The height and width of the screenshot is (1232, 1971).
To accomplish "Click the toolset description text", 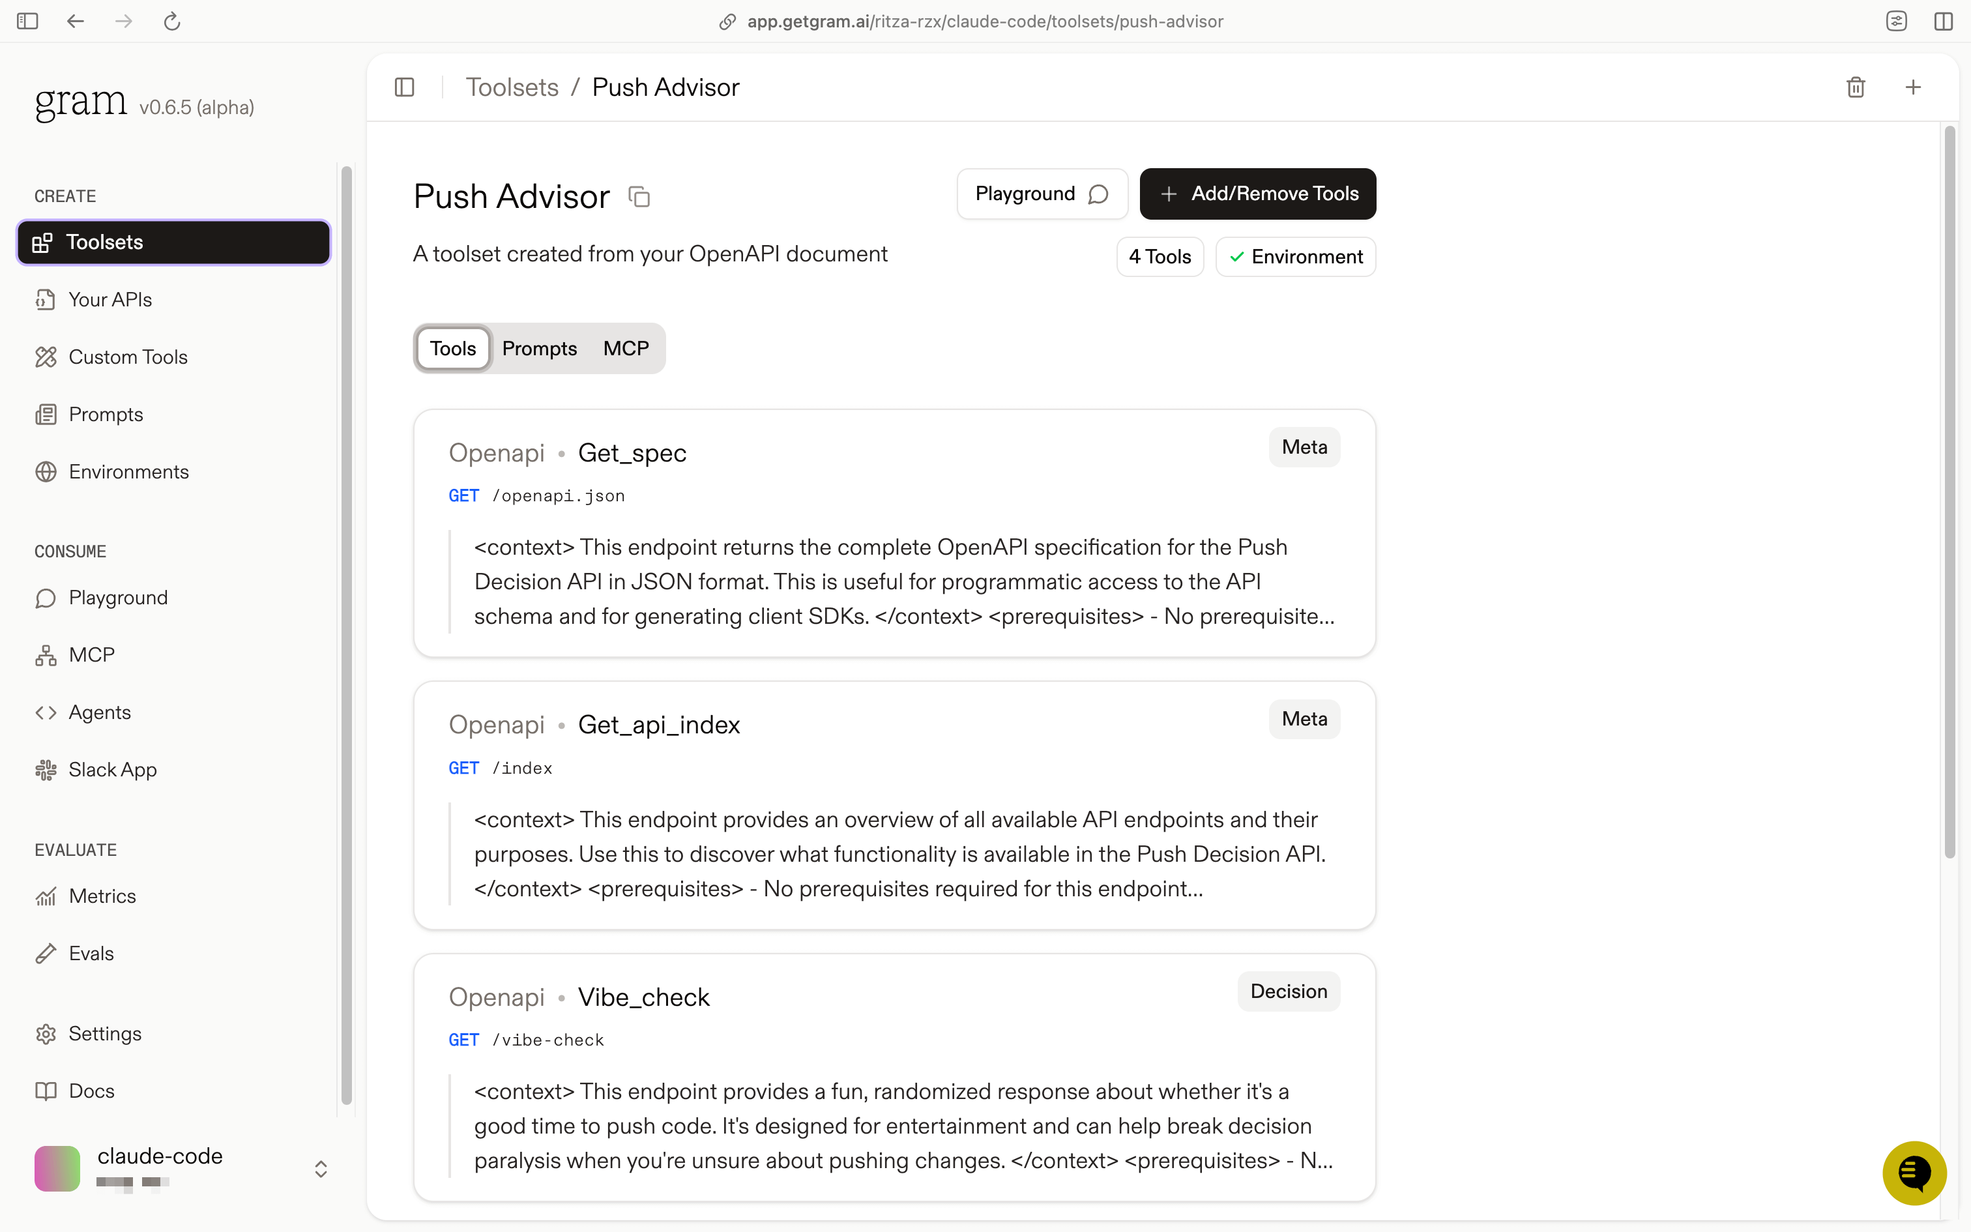I will pyautogui.click(x=650, y=254).
